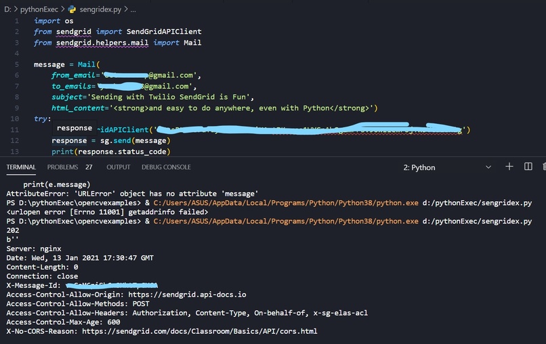Click 'Connection: close' in terminal
Image resolution: width=546 pixels, height=344 pixels.
(x=42, y=276)
